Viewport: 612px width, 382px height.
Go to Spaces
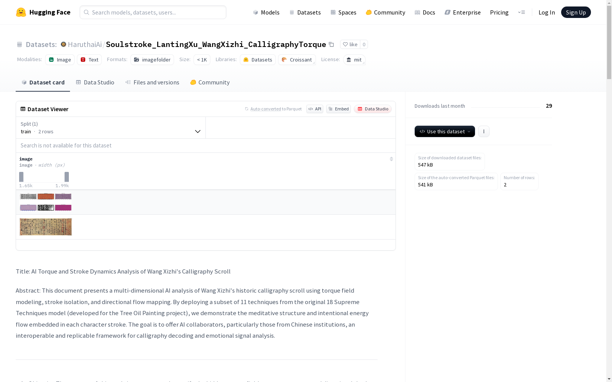(343, 12)
